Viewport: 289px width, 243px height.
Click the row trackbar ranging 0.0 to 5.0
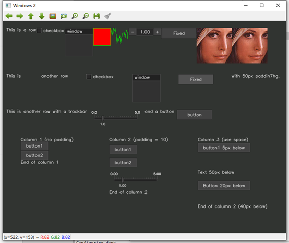pos(116,117)
